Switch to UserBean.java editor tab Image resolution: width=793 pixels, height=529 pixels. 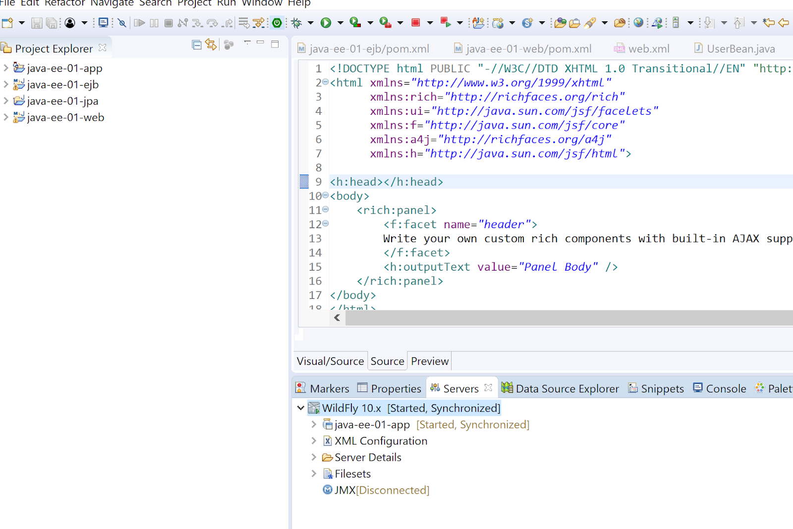pyautogui.click(x=735, y=48)
